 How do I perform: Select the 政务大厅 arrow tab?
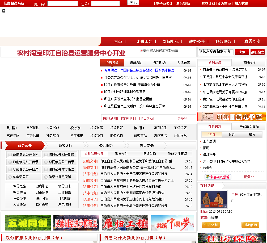click(65, 145)
